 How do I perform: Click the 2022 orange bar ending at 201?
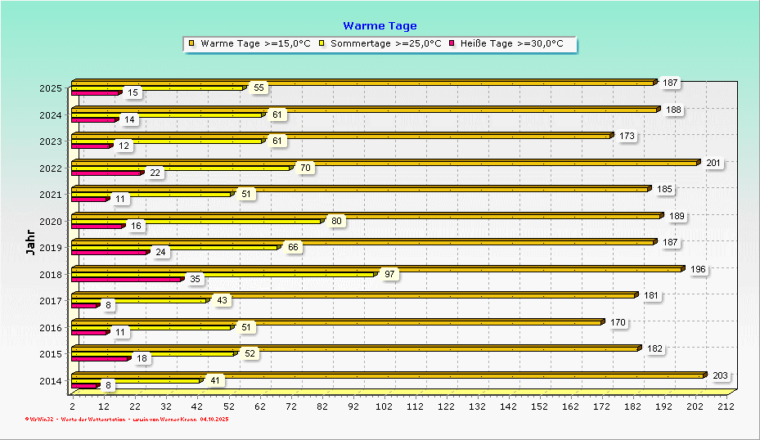384,163
